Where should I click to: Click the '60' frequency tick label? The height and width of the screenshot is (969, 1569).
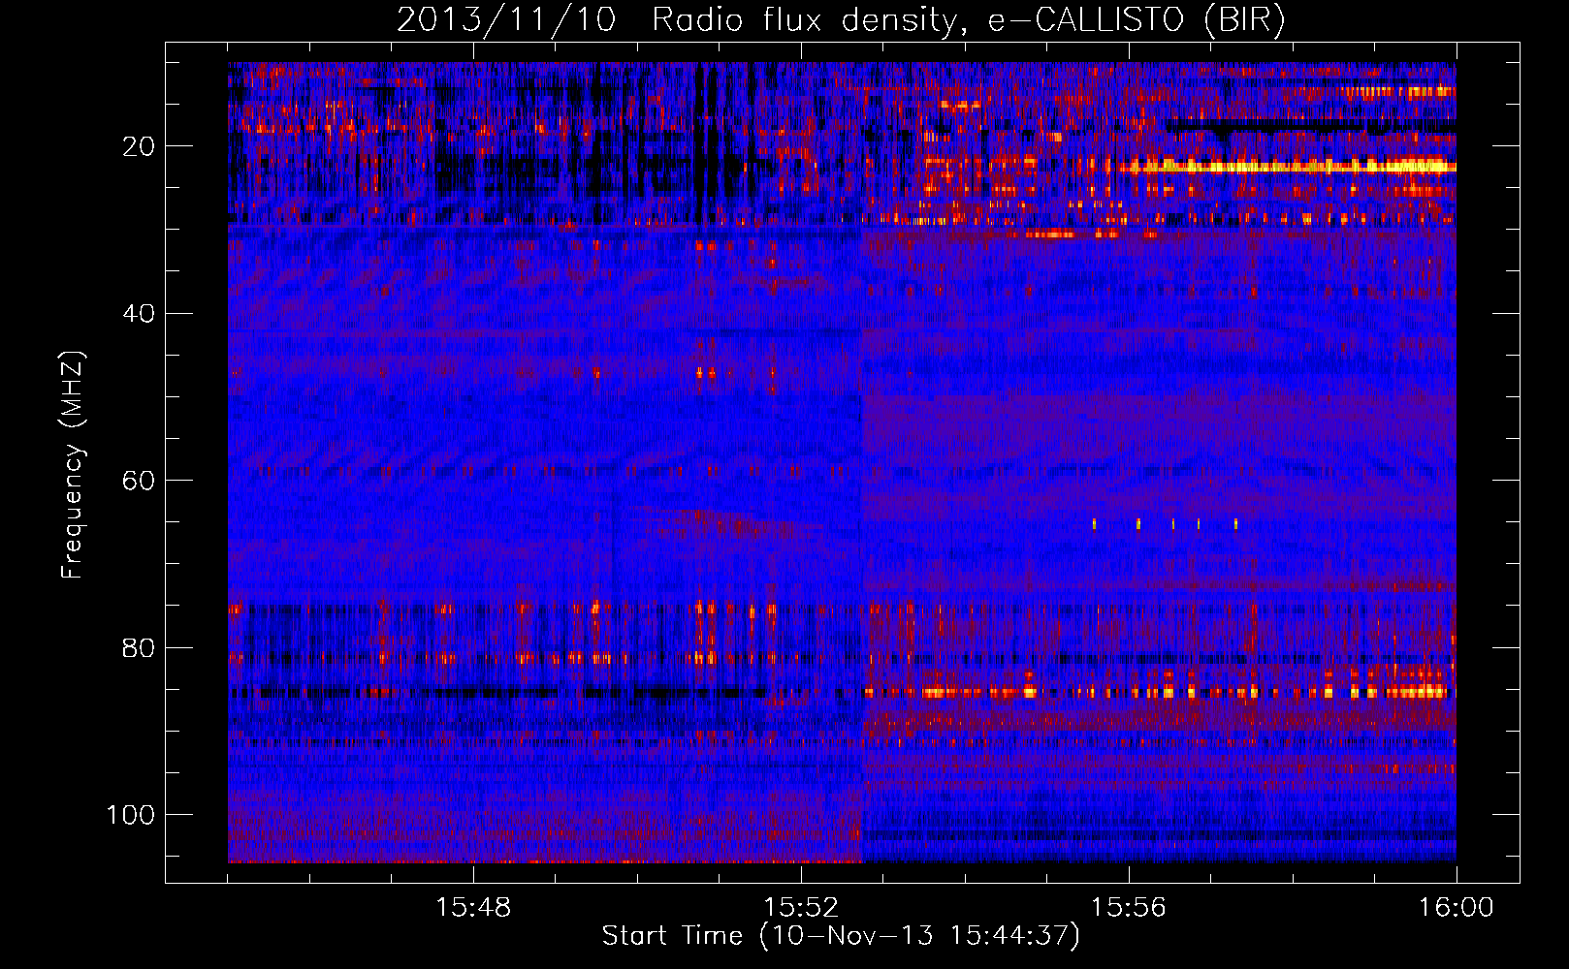140,481
